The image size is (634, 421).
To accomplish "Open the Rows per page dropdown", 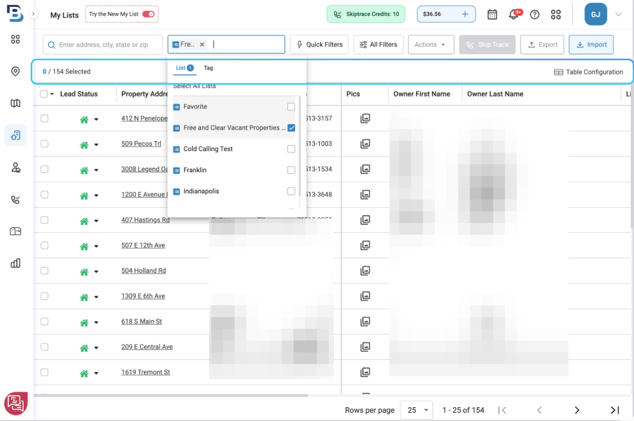I will 416,410.
